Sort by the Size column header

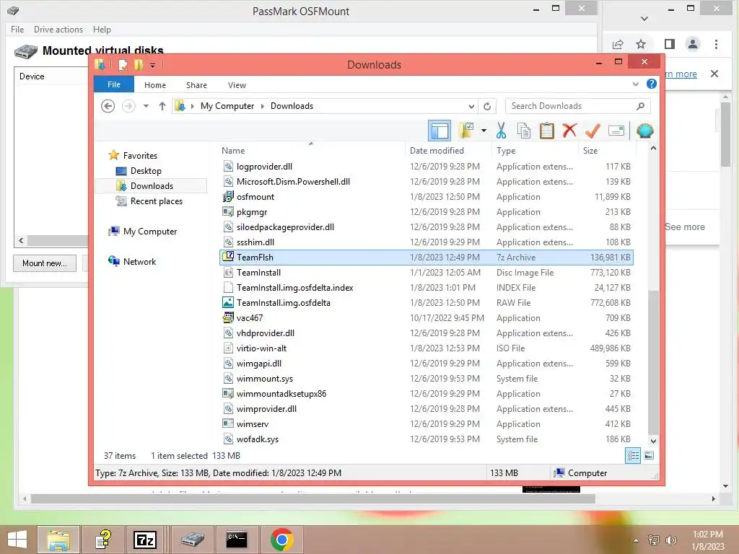point(606,150)
